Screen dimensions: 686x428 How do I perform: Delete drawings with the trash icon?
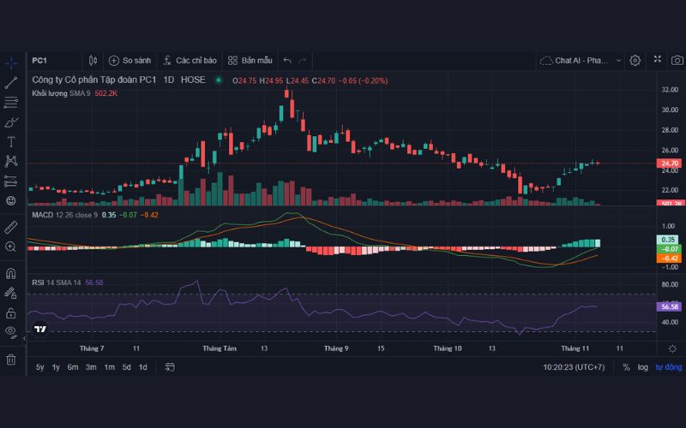pyautogui.click(x=11, y=360)
